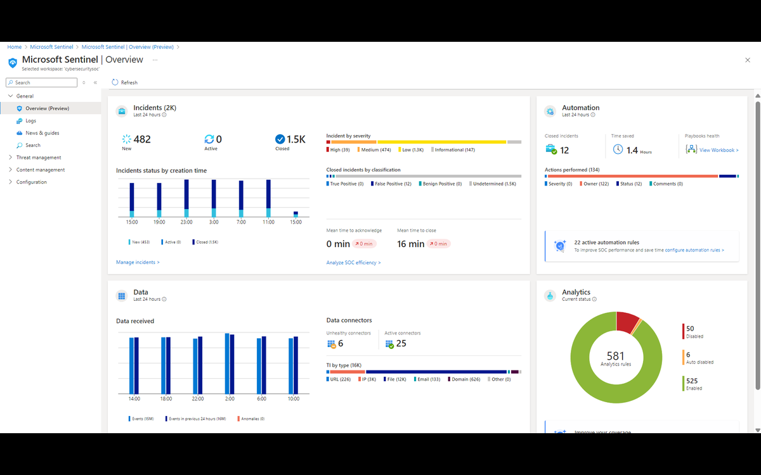Click the Microsoft Sentinel shield logo icon
The image size is (761, 475).
[x=13, y=62]
